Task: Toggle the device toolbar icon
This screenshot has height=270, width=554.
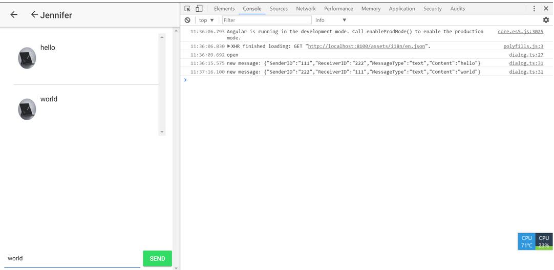Action: tap(199, 9)
